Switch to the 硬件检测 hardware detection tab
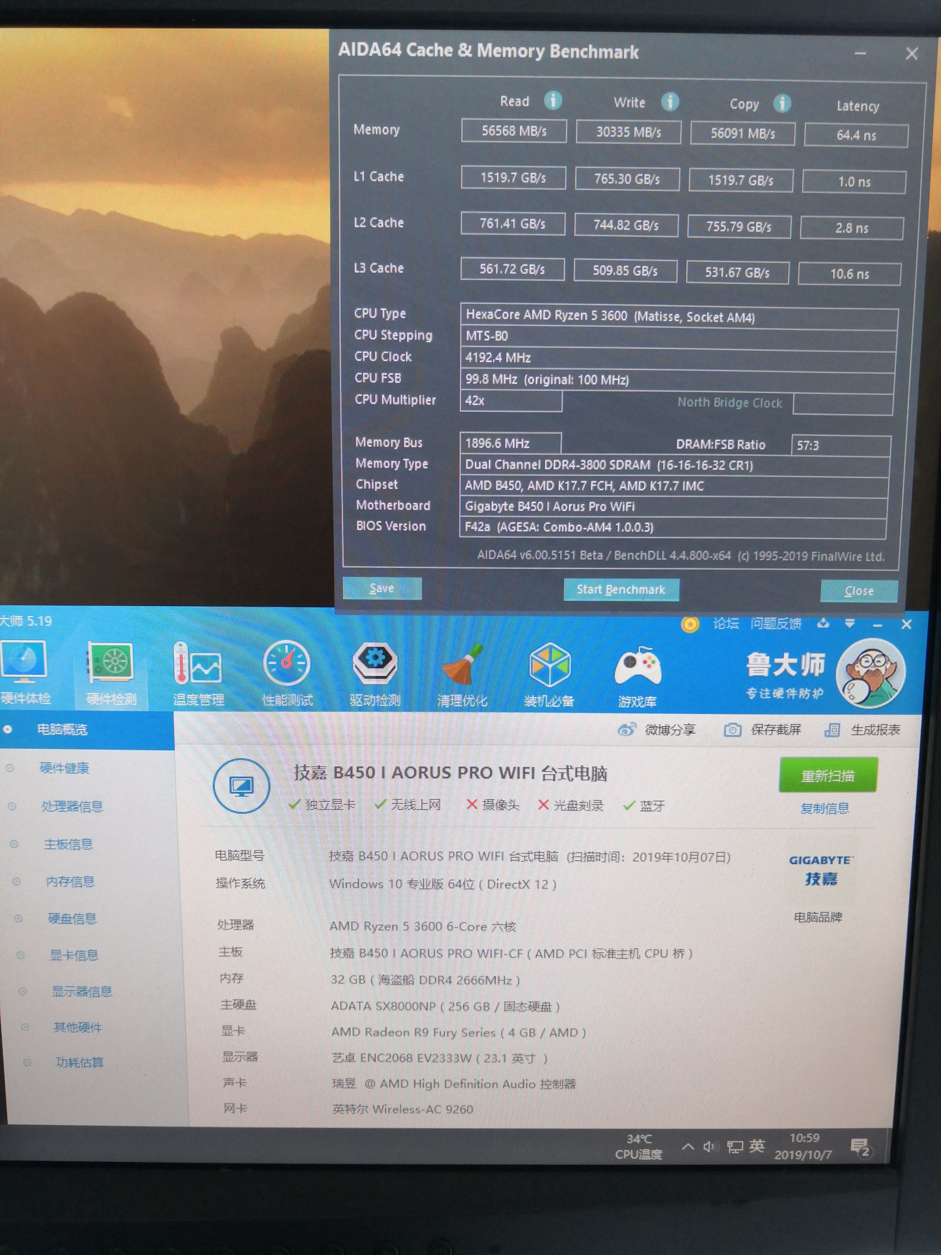The height and width of the screenshot is (1255, 941). 111,674
